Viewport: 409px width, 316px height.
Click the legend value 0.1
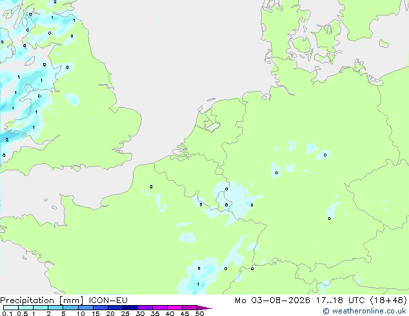click(x=7, y=313)
